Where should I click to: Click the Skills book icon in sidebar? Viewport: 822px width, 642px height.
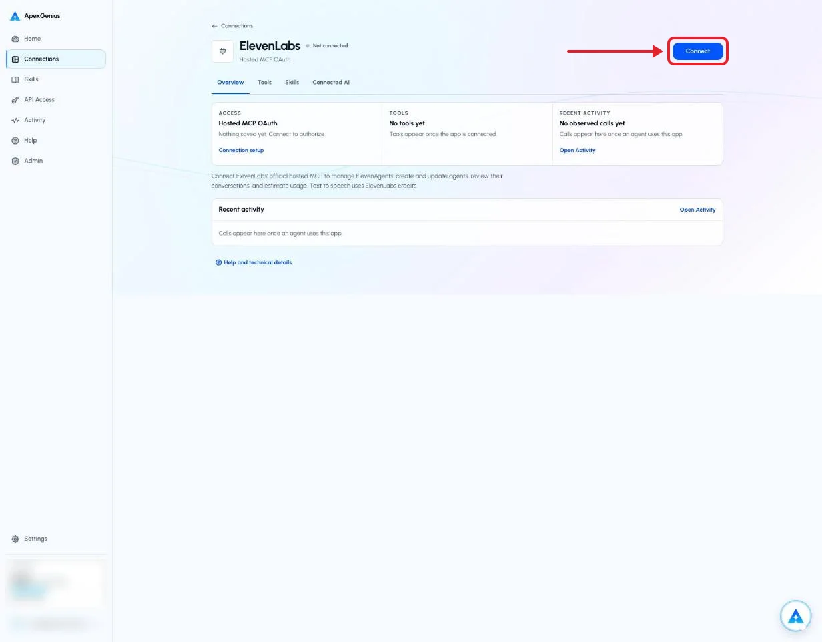(15, 79)
